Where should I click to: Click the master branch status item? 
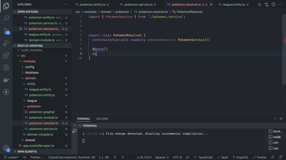coord(11,157)
